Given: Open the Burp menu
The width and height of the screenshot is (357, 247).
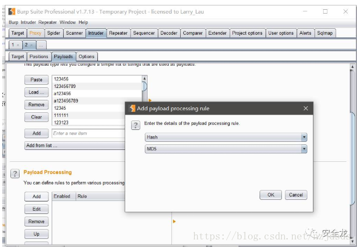Looking at the screenshot, I should tap(13, 22).
